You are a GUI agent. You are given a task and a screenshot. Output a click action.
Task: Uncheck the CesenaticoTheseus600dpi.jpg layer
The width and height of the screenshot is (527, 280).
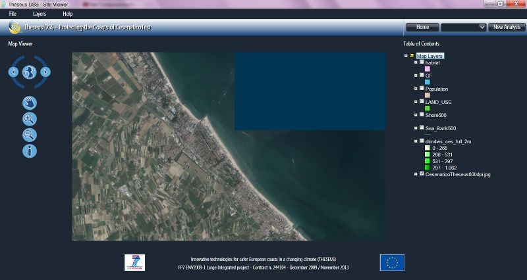click(422, 174)
